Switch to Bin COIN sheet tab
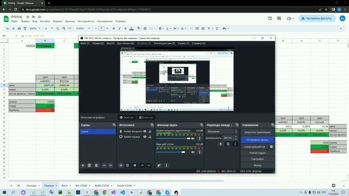This screenshot has width=349, height=196. click(x=81, y=186)
